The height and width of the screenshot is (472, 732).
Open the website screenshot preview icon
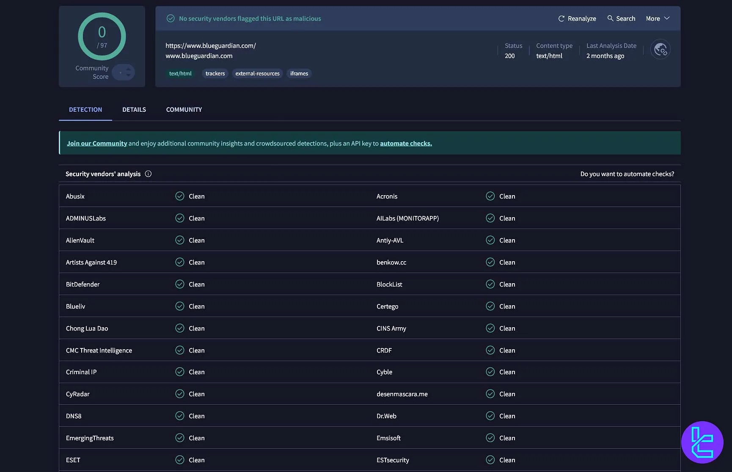(660, 49)
